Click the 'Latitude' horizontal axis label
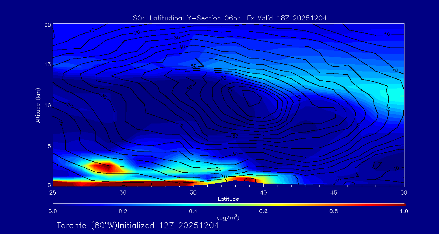Image resolution: width=439 pixels, height=234 pixels. click(228, 199)
